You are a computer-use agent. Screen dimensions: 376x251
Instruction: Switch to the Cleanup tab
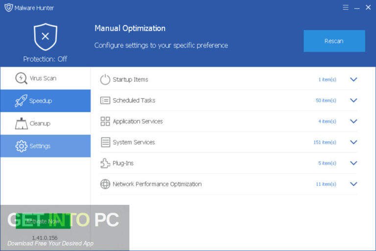tap(46, 123)
